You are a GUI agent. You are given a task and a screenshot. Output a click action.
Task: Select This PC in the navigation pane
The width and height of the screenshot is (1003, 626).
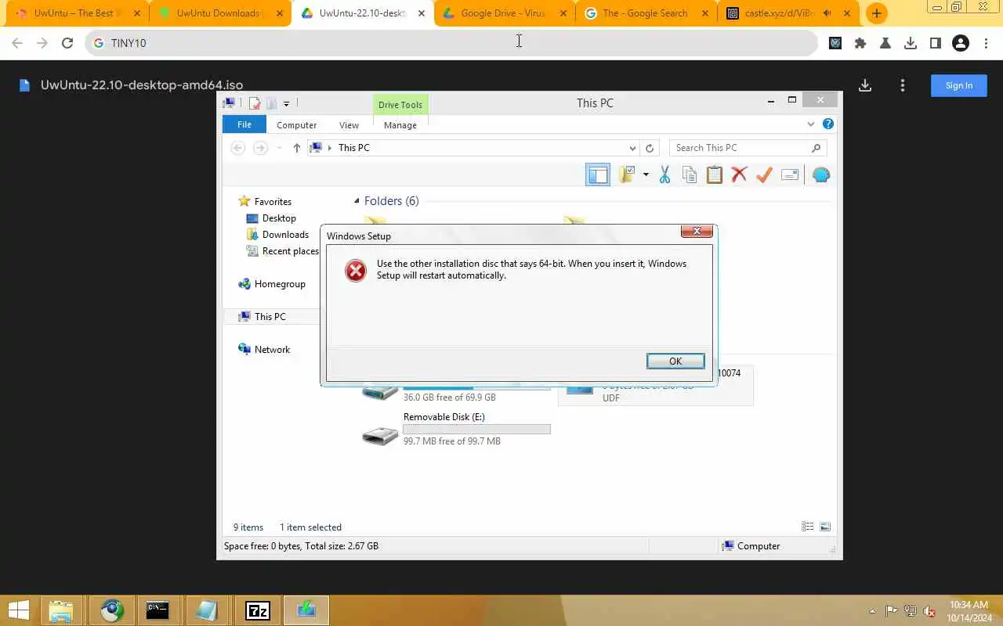point(270,317)
